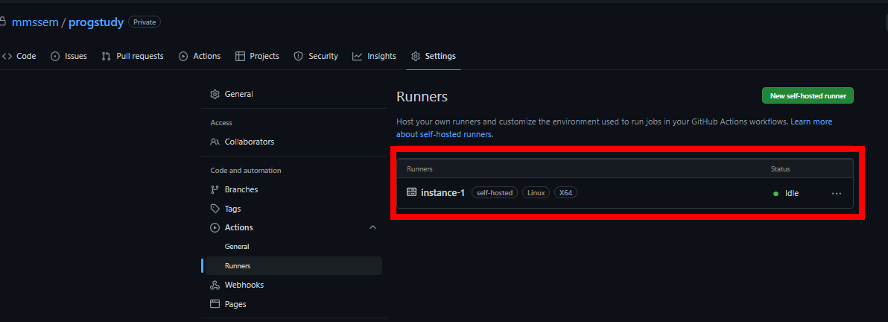Click the green Idle status dot
This screenshot has width=888, height=322.
coord(776,193)
